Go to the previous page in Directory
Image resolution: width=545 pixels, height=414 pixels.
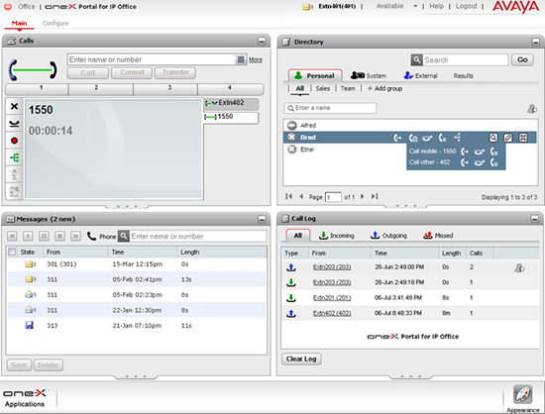point(301,196)
